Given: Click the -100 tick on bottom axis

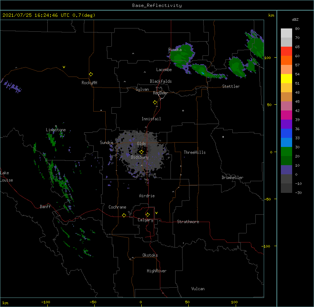Looking at the screenshot, I should pyautogui.click(x=46, y=302).
